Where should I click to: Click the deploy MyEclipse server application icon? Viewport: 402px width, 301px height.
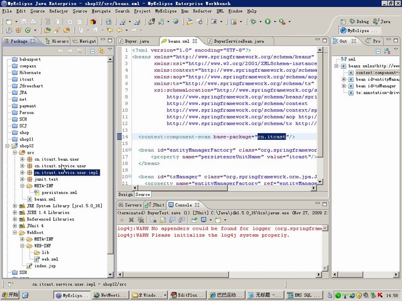click(151, 22)
